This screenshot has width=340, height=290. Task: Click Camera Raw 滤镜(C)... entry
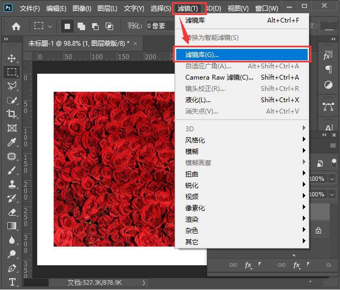[219, 77]
